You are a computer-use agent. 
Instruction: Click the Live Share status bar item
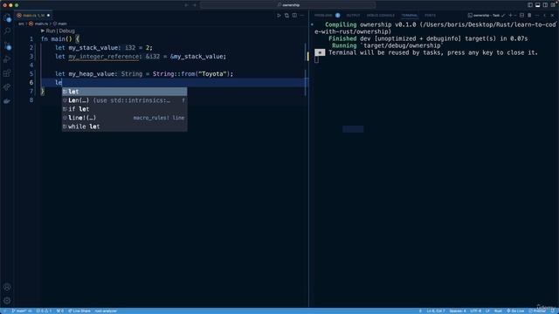tap(79, 311)
